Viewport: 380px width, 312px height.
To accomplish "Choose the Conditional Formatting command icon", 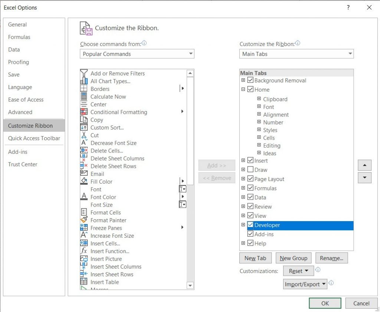I will (x=83, y=112).
